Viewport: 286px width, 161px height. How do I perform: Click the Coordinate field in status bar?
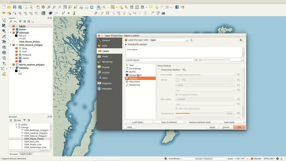tap(204, 159)
